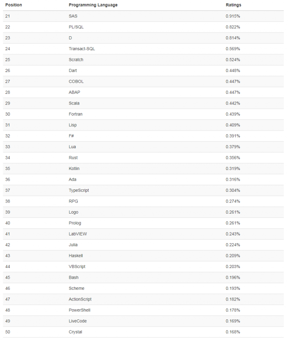Select the Rust language entry
This screenshot has height=340, width=288.
pos(73,158)
